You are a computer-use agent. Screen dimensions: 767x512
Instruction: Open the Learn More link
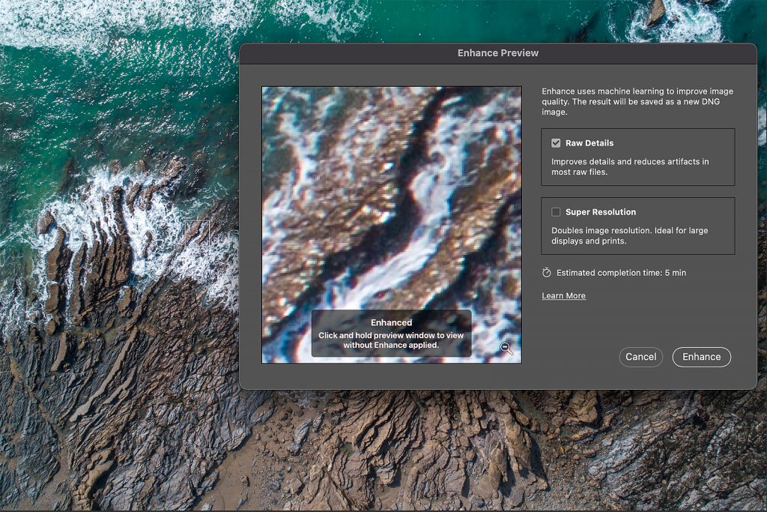click(563, 295)
